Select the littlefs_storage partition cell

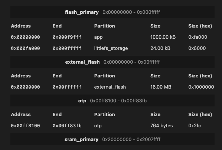pyautogui.click(x=111, y=48)
